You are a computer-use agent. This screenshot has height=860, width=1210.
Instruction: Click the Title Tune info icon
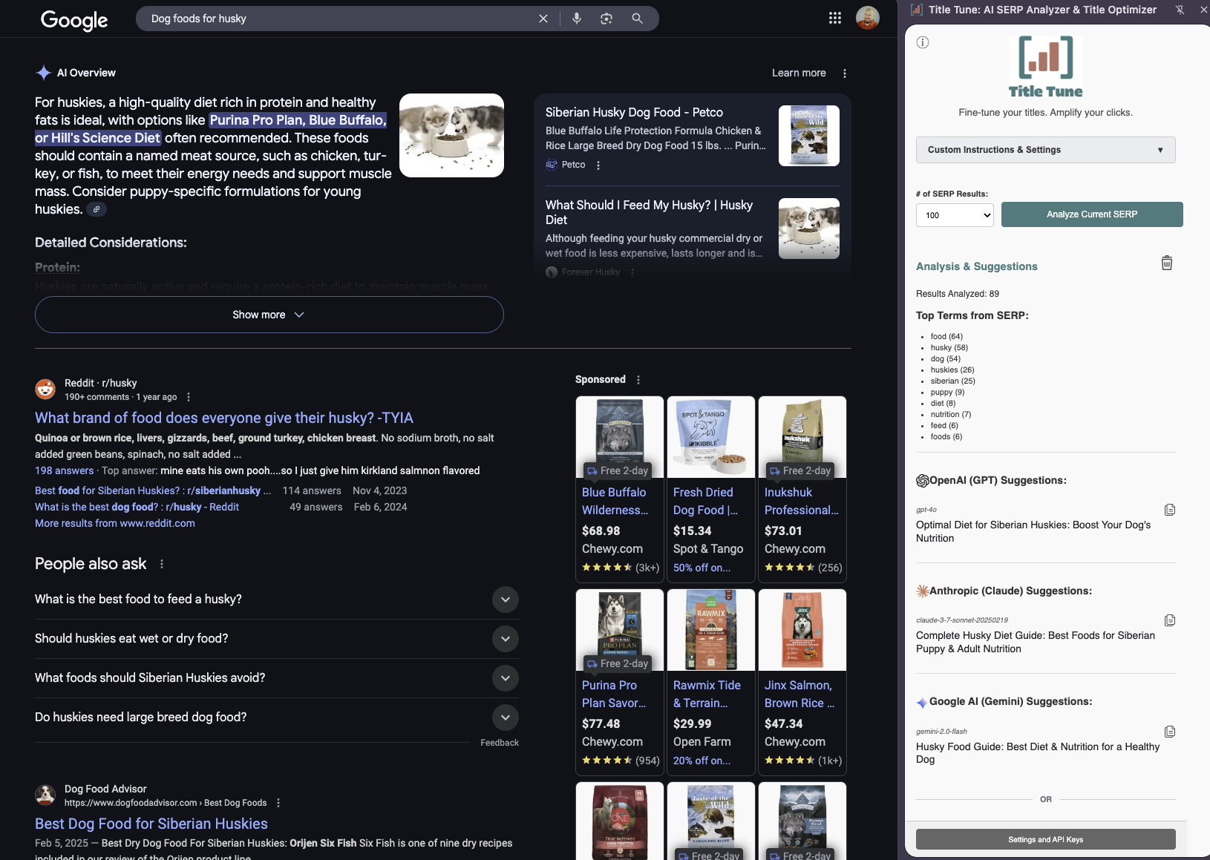(x=923, y=42)
